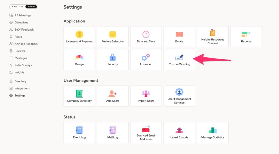View the Latest Exports tile
The image size is (279, 154).
tap(179, 133)
